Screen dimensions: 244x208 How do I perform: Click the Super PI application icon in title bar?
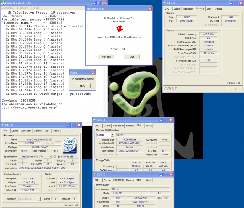(3, 3)
